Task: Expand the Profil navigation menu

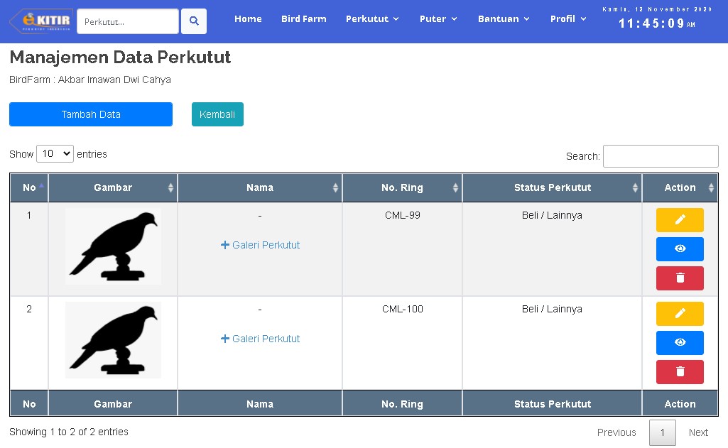Action: tap(568, 19)
